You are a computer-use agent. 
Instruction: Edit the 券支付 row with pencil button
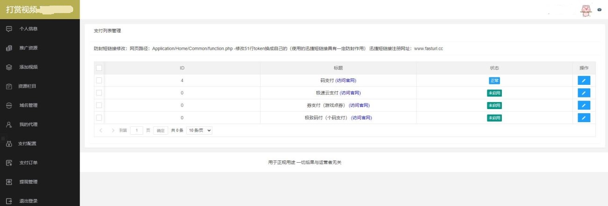click(584, 105)
